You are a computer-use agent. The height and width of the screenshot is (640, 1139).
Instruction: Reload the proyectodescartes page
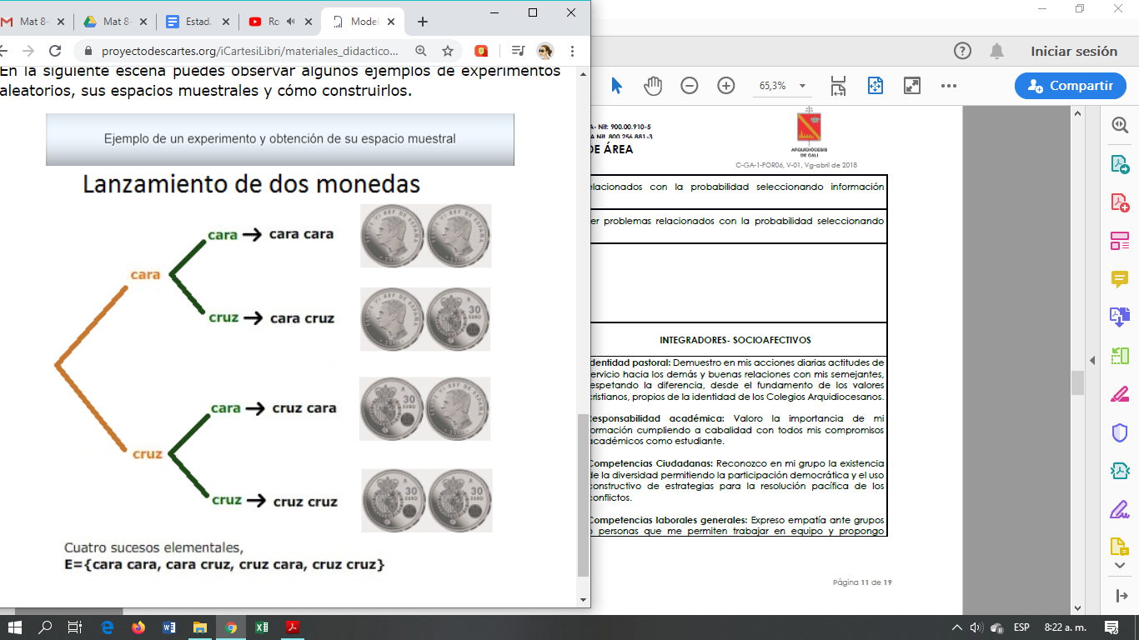click(x=55, y=51)
